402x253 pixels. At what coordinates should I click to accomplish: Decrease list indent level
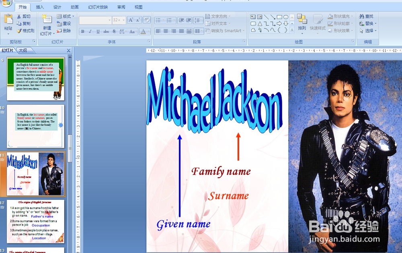tap(181, 20)
